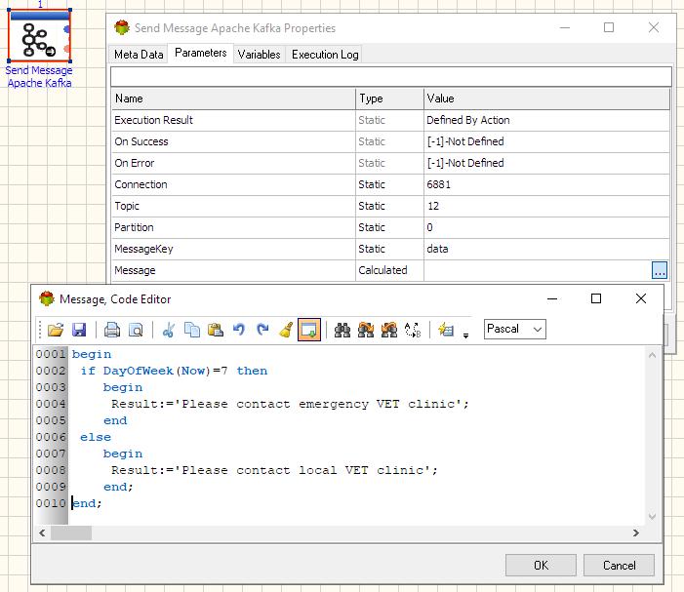The height and width of the screenshot is (592, 684).
Task: Select the Parameters tab
Action: (x=201, y=53)
